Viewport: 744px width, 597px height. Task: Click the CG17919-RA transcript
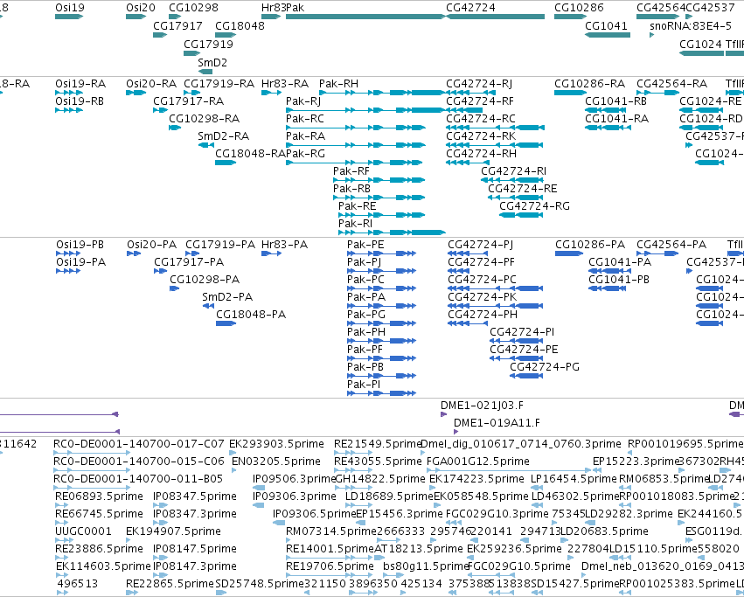[191, 93]
